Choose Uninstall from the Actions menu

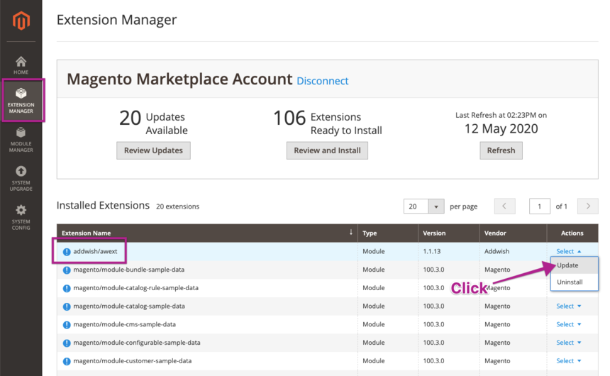570,282
